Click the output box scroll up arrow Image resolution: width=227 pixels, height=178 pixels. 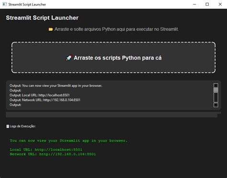coord(216,85)
